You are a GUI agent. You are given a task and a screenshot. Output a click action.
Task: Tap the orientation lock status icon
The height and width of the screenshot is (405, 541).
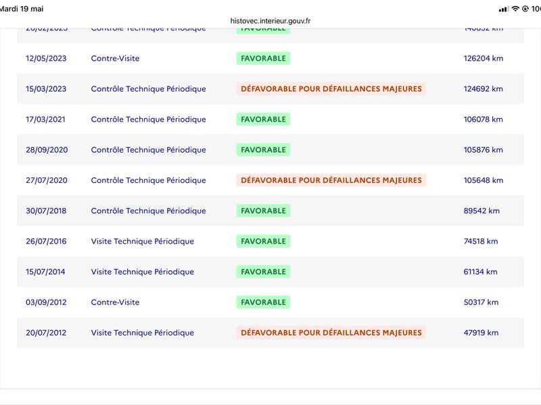[525, 9]
